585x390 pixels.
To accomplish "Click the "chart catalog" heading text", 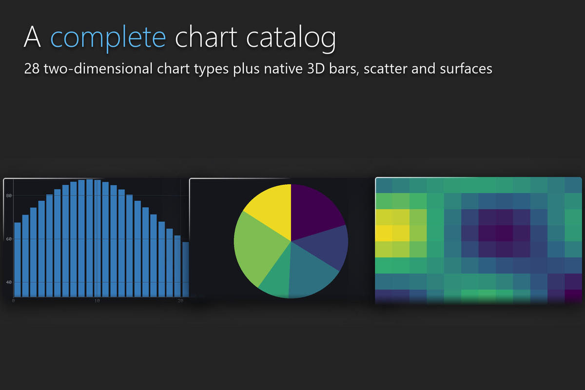I will point(256,36).
